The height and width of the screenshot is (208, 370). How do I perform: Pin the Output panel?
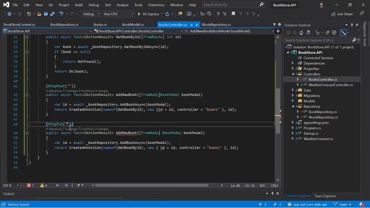(x=272, y=194)
